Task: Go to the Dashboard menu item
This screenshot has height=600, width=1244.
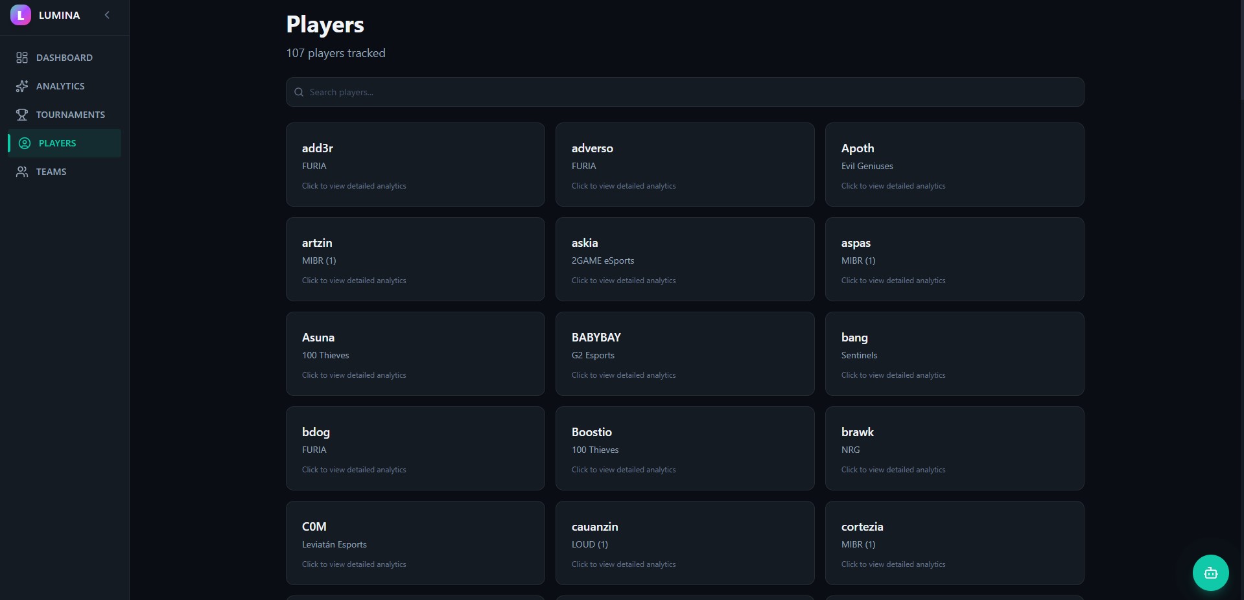Action: pyautogui.click(x=64, y=58)
